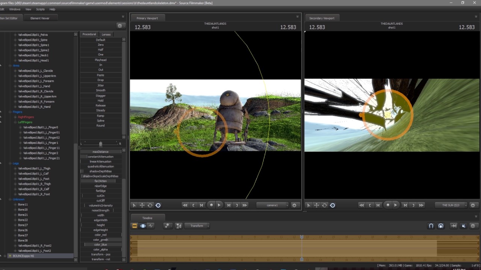The image size is (481, 270).
Task: Collapse the Arms bone group
Action: pyautogui.click(x=10, y=66)
